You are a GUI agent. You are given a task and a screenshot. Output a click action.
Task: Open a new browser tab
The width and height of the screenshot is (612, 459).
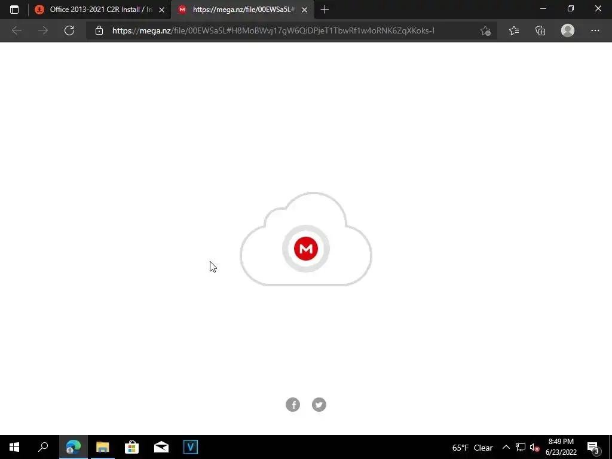tap(325, 10)
